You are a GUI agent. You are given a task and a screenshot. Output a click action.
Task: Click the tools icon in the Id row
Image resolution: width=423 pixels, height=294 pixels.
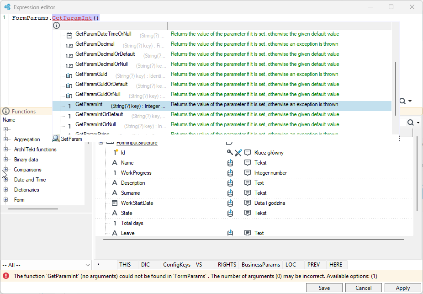pyautogui.click(x=238, y=153)
